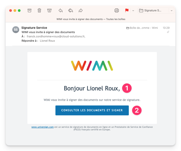Image resolution: width=181 pixels, height=151 pixels.
Task: Open the flag color dropdown arrow
Action: pos(133,10)
